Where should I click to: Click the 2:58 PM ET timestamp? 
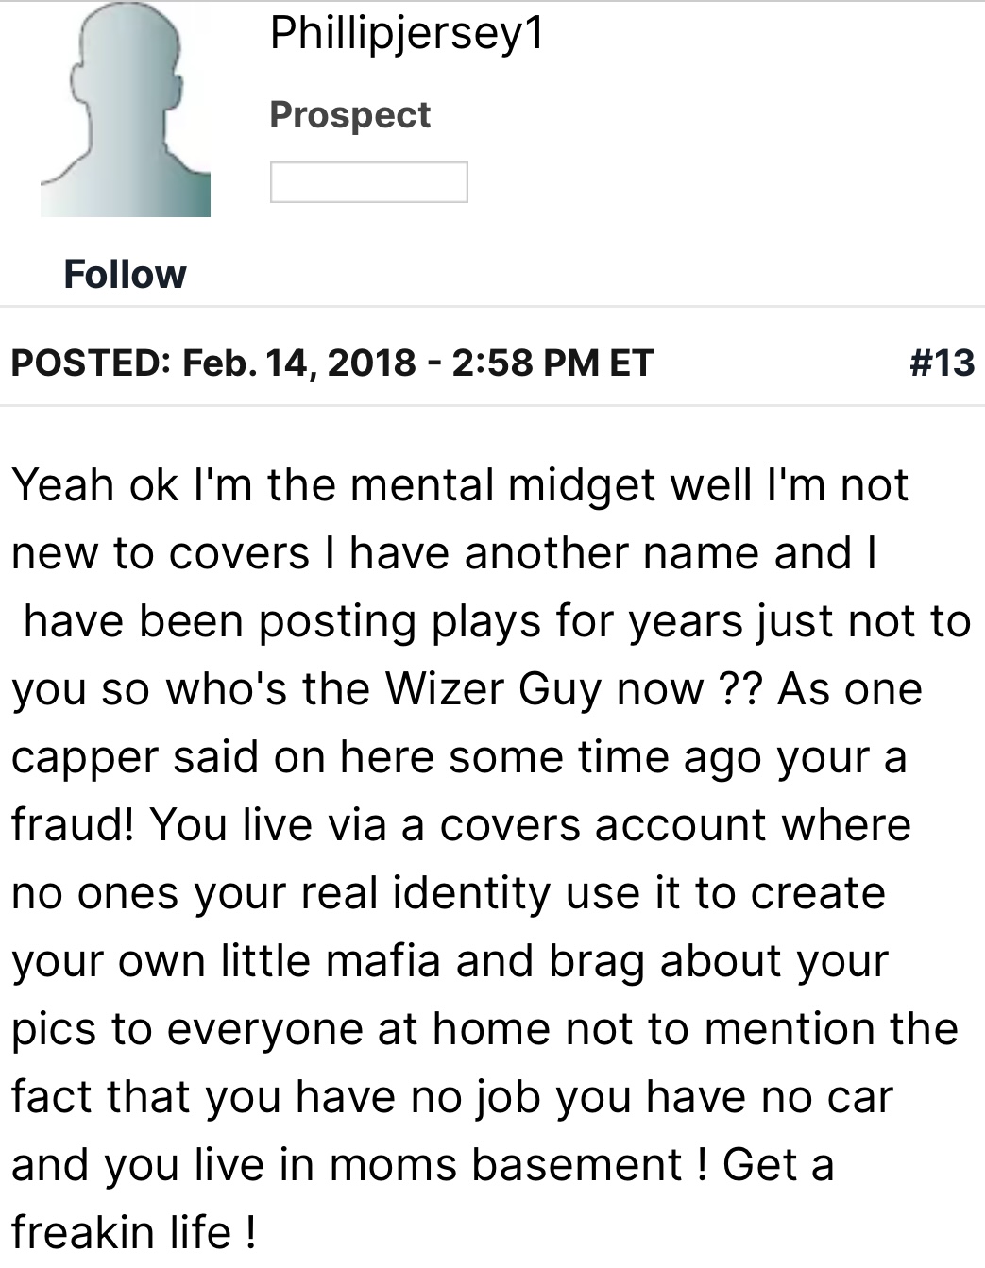point(552,363)
